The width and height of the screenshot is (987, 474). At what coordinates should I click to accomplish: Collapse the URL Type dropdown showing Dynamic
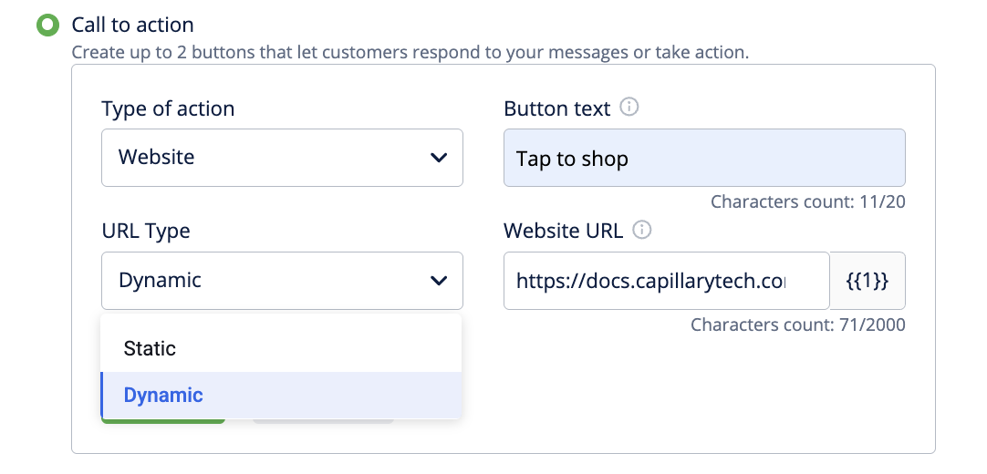click(x=282, y=281)
